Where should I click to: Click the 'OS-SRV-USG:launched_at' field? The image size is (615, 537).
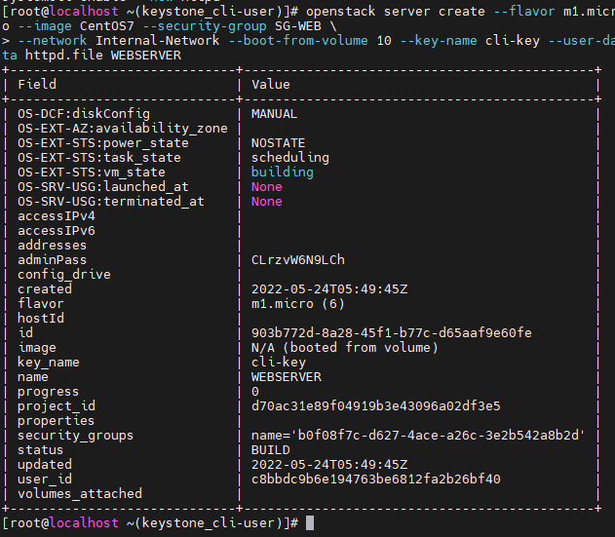[103, 187]
